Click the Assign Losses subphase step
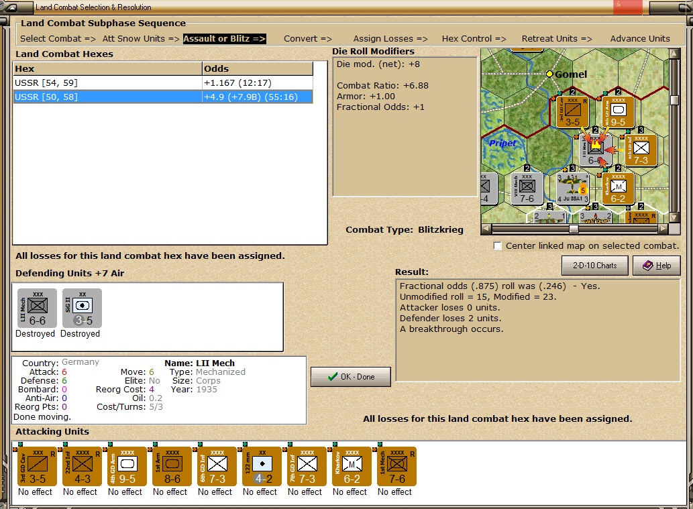The image size is (693, 509). [390, 39]
